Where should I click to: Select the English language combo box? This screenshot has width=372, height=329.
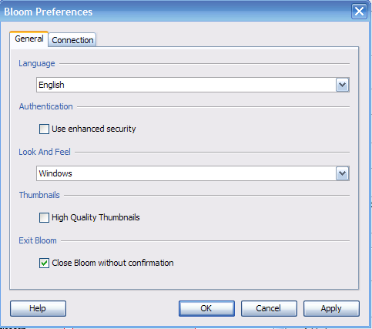(193, 85)
